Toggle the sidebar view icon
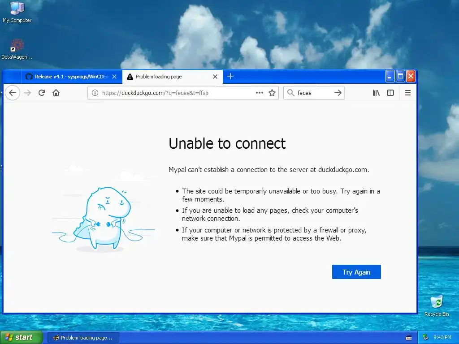The height and width of the screenshot is (344, 459). (390, 93)
